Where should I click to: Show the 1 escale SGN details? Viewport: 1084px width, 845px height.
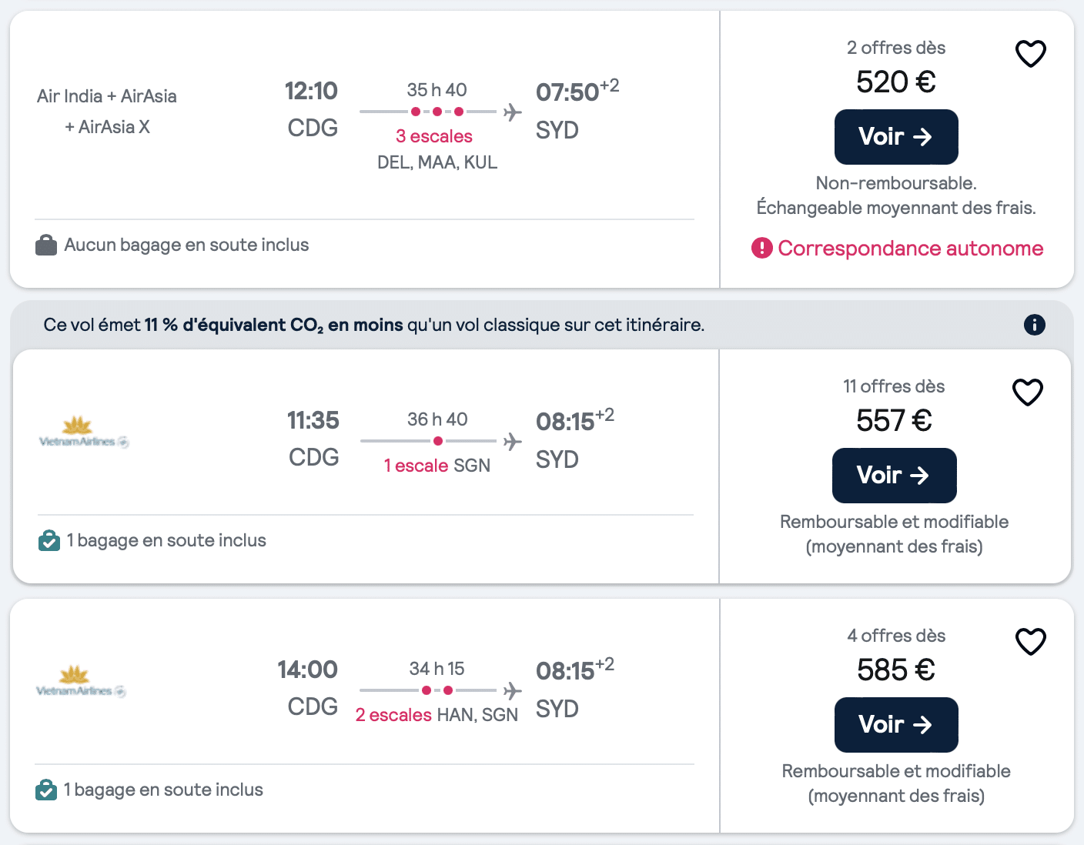click(x=437, y=466)
